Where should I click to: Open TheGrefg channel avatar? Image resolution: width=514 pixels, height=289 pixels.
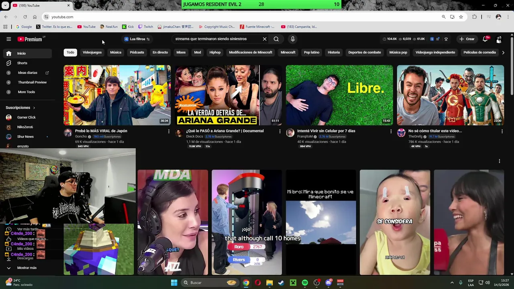401,133
